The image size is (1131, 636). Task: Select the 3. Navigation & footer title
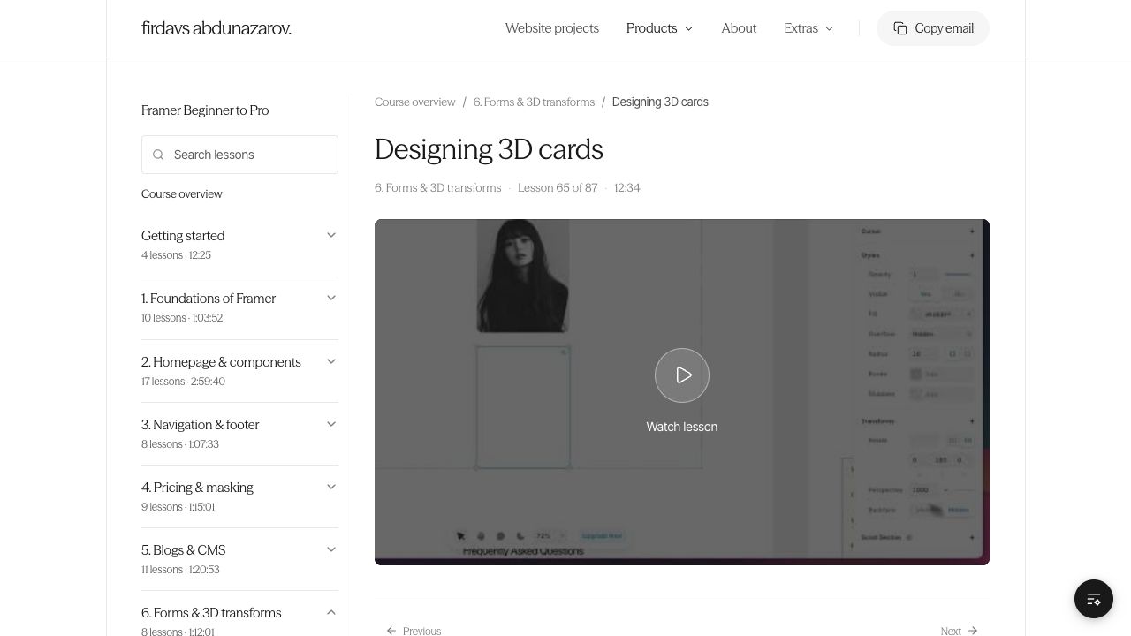pos(201,425)
